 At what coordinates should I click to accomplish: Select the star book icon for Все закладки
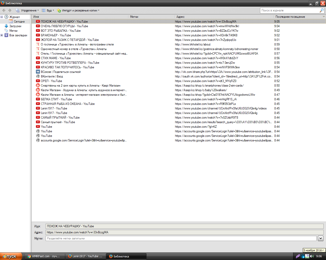tap(6, 35)
